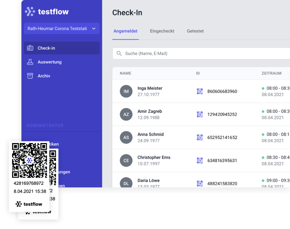Click the IM avatar for Inga Meister
Image resolution: width=290 pixels, height=229 pixels.
(x=126, y=91)
